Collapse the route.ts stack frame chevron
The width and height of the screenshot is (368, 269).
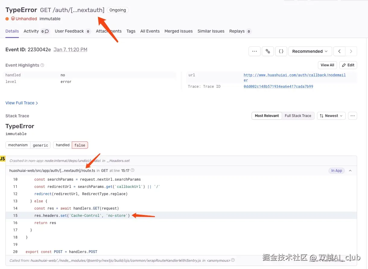[350, 170]
